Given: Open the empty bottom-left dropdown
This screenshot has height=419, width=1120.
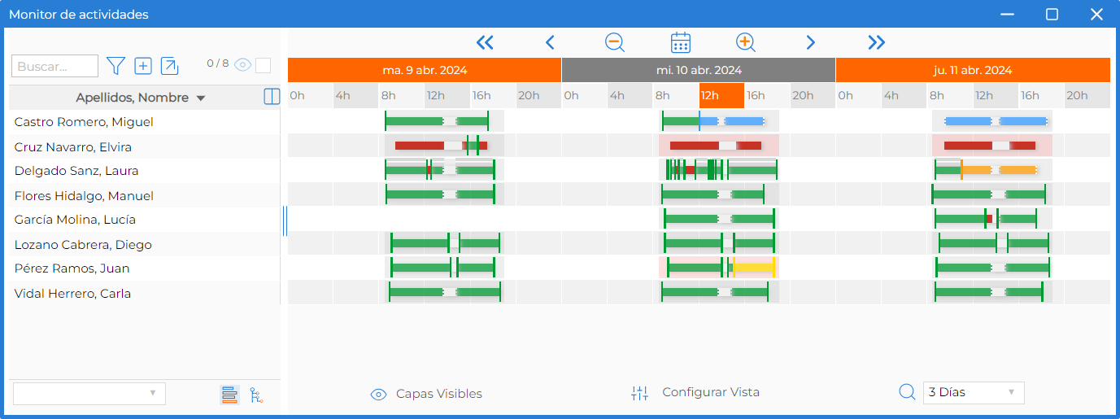Looking at the screenshot, I should (89, 394).
